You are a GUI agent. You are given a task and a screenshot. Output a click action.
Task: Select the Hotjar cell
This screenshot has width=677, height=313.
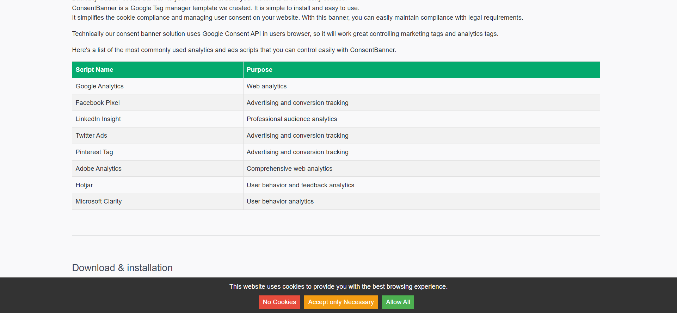[x=158, y=185]
